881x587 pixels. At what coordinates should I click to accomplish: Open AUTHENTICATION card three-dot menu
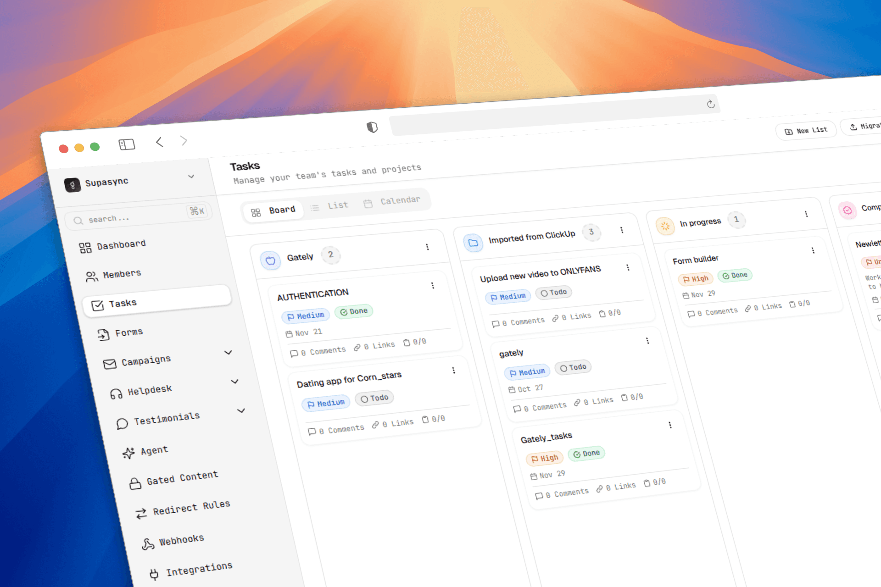point(432,286)
